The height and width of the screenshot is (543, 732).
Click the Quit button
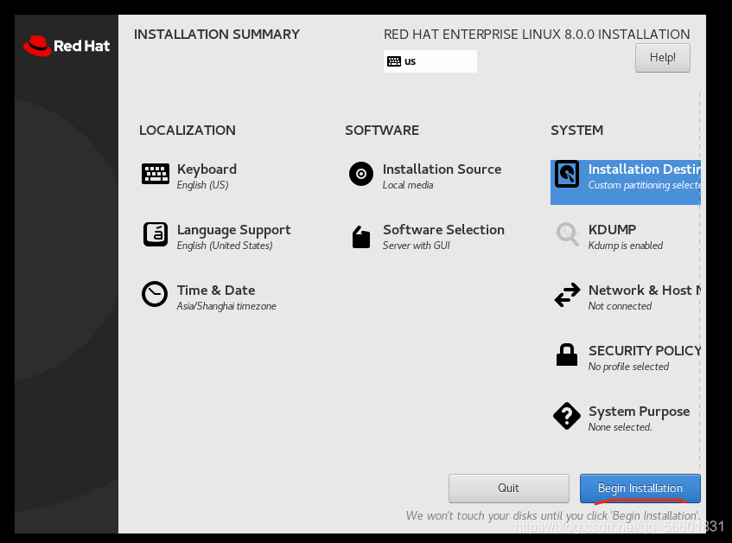509,489
